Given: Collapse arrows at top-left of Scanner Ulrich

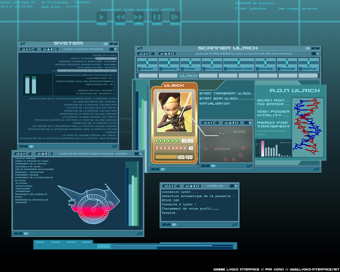Looking at the screenshot, I should click(x=140, y=48).
